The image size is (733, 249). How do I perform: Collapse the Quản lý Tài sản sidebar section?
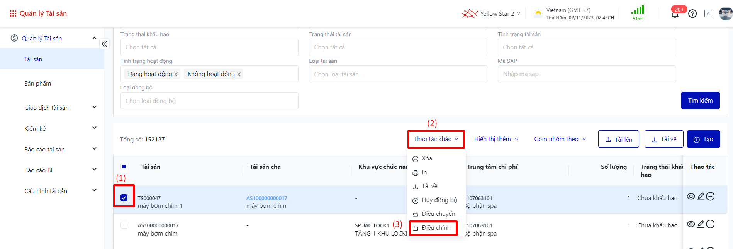[x=94, y=38]
